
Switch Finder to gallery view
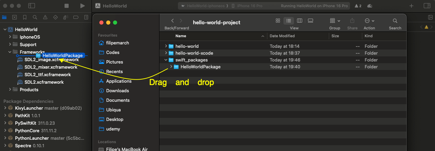coord(310,20)
